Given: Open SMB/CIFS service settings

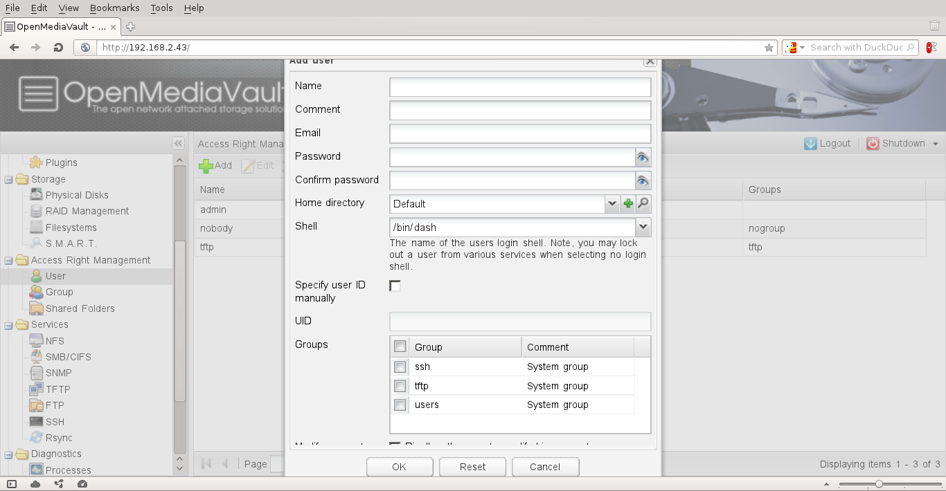Looking at the screenshot, I should point(60,357).
